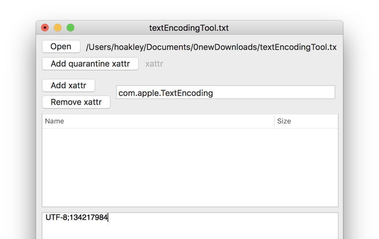Zoom the window with the green button
This screenshot has width=379, height=239.
tap(70, 28)
